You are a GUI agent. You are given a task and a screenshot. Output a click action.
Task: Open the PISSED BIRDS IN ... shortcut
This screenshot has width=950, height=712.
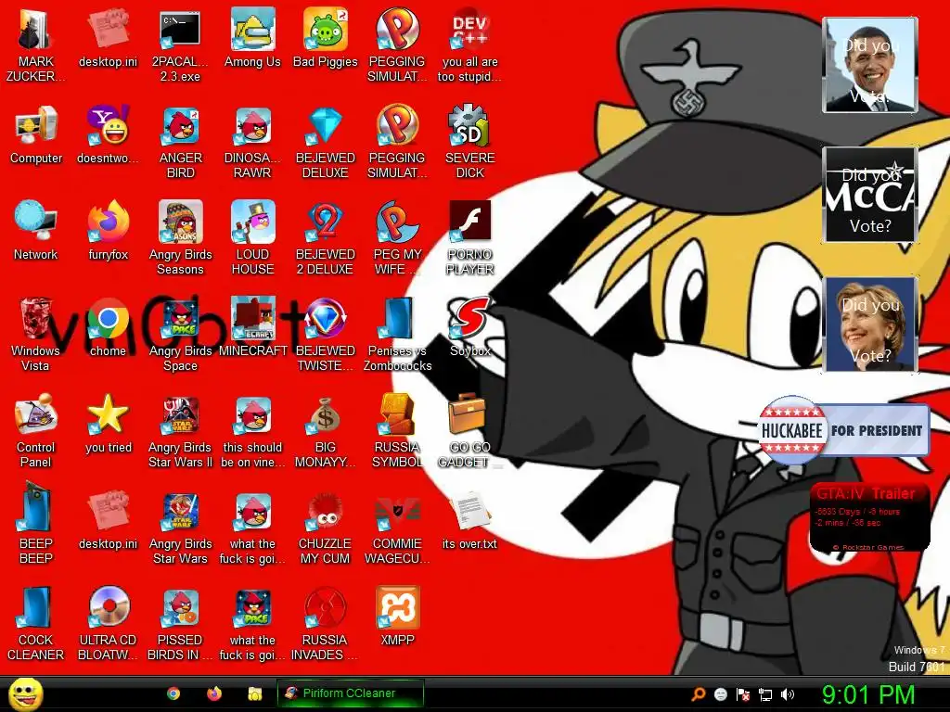[x=181, y=623]
